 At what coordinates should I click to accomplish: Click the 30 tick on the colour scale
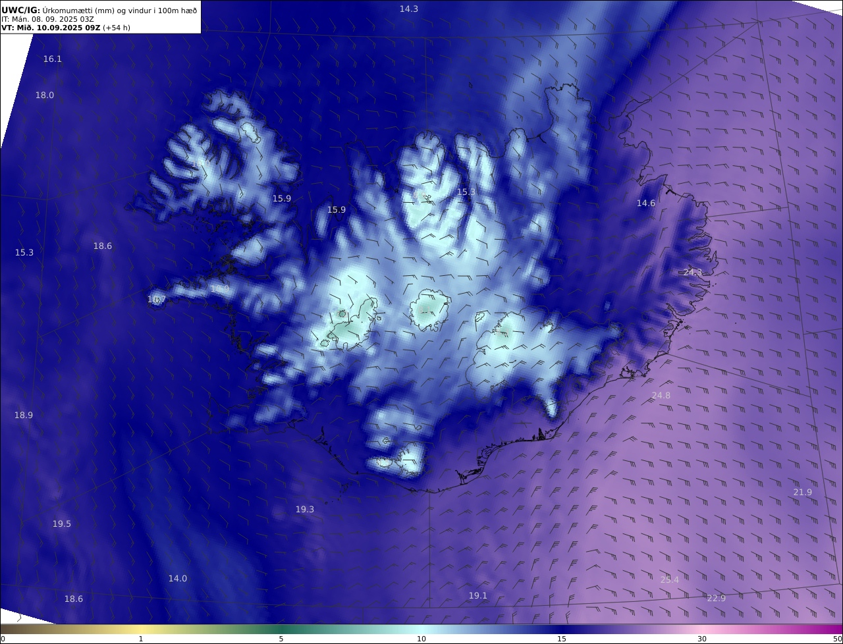[x=702, y=639]
